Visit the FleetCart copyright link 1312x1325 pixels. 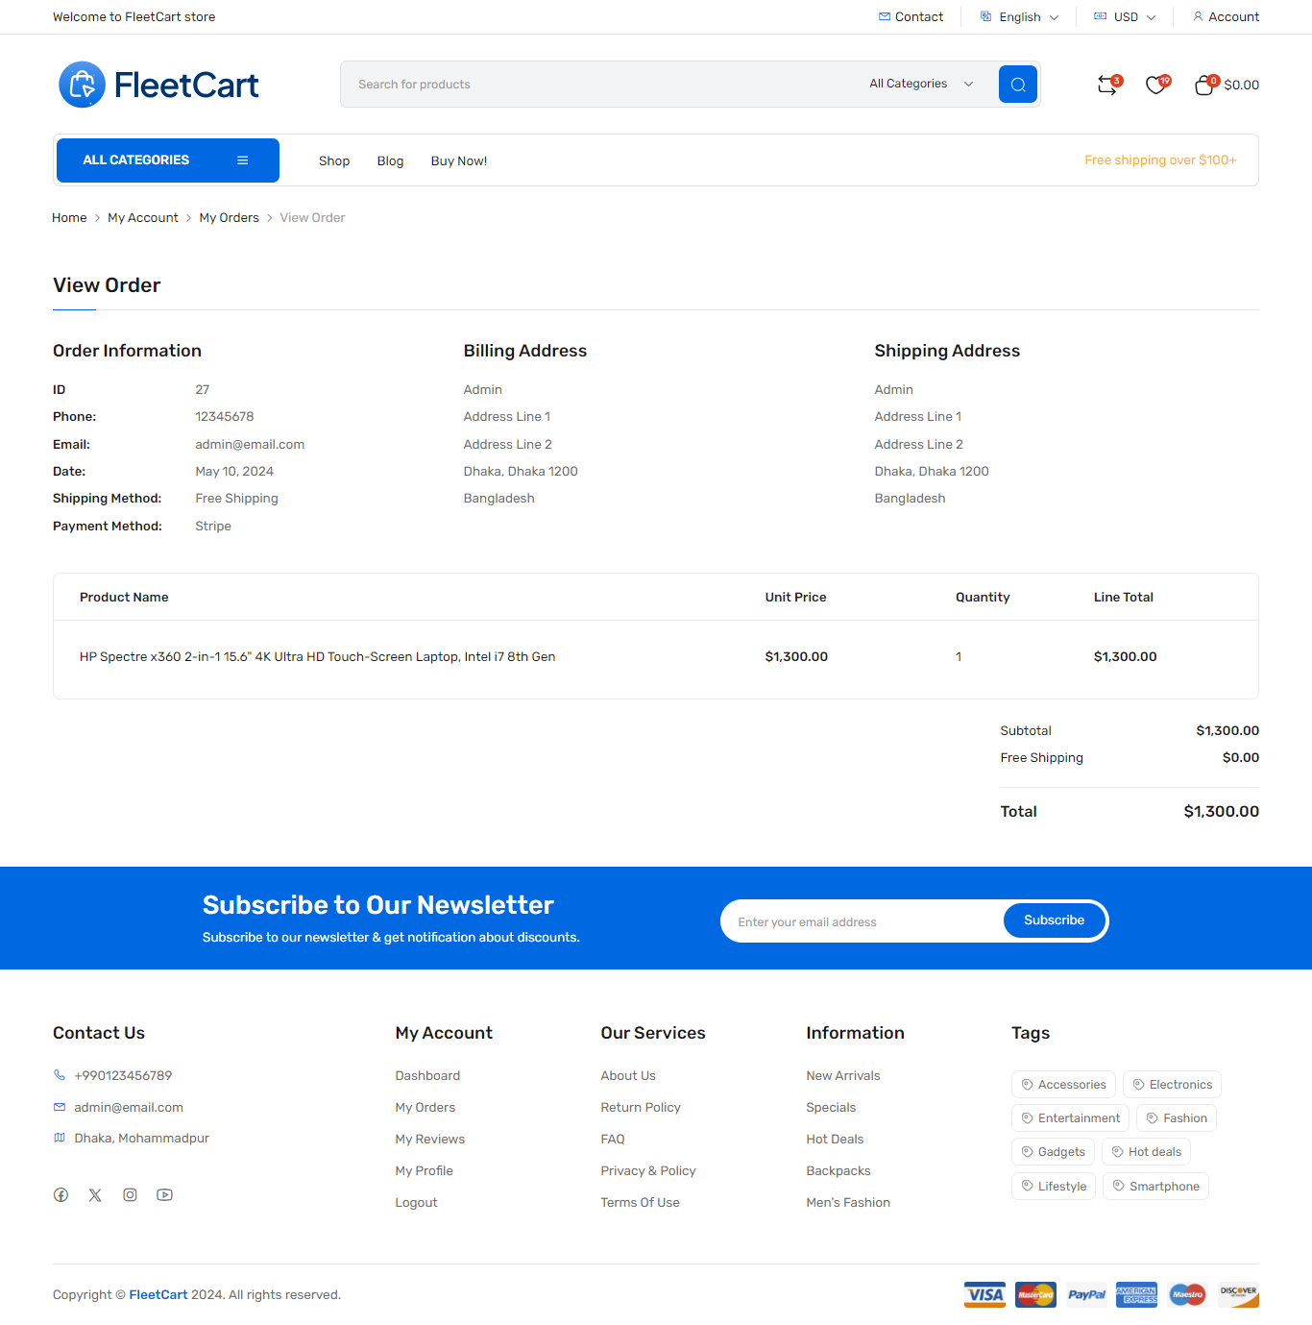(158, 1295)
